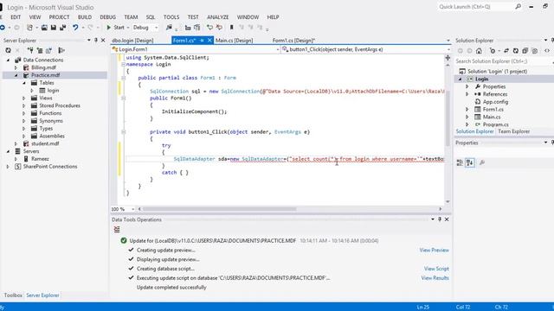Expand the Billing.mdf database node
Image resolution: width=554 pixels, height=311 pixels.
click(x=16, y=67)
